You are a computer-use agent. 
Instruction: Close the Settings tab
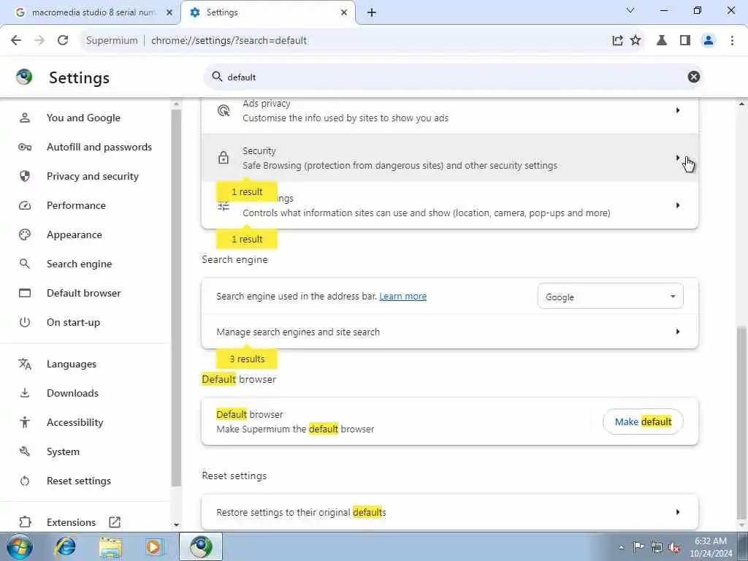coord(344,12)
